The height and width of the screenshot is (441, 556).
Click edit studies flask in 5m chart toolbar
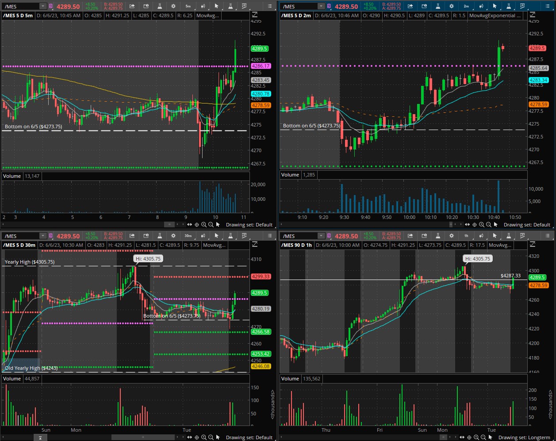[160, 6]
